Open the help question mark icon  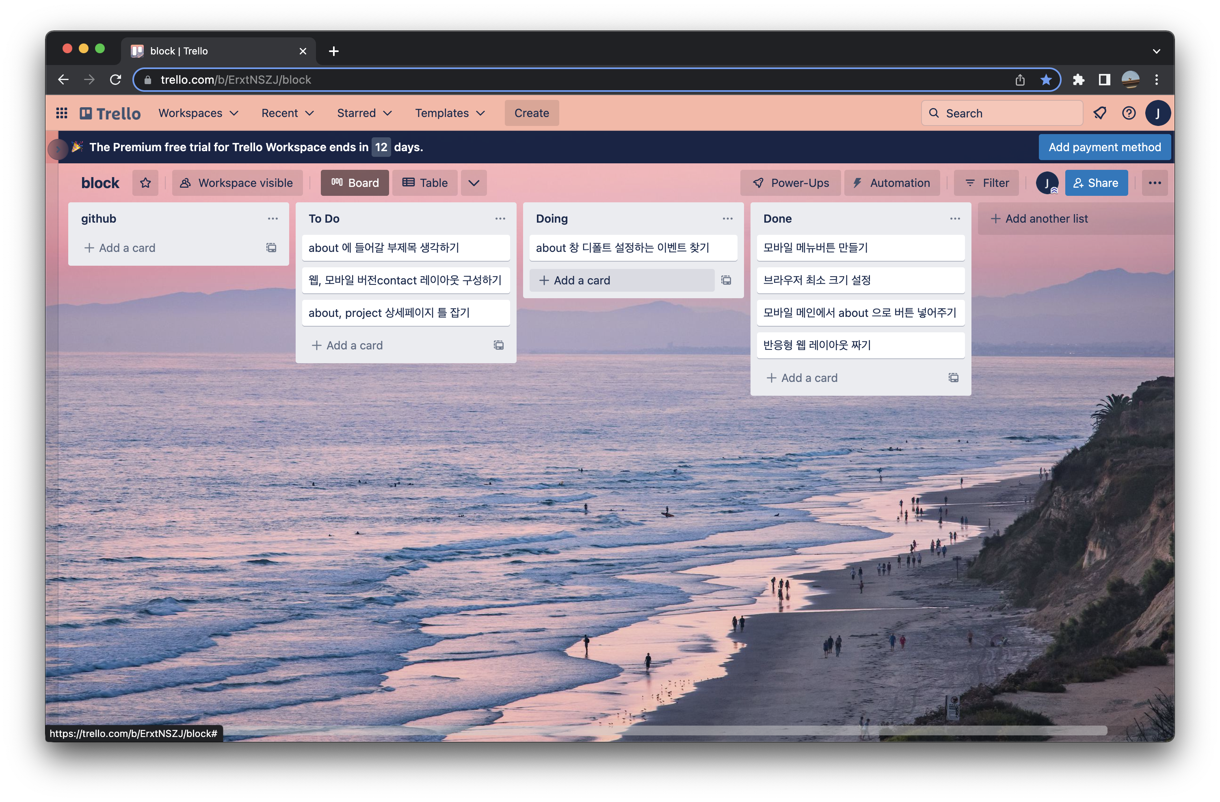pos(1129,113)
